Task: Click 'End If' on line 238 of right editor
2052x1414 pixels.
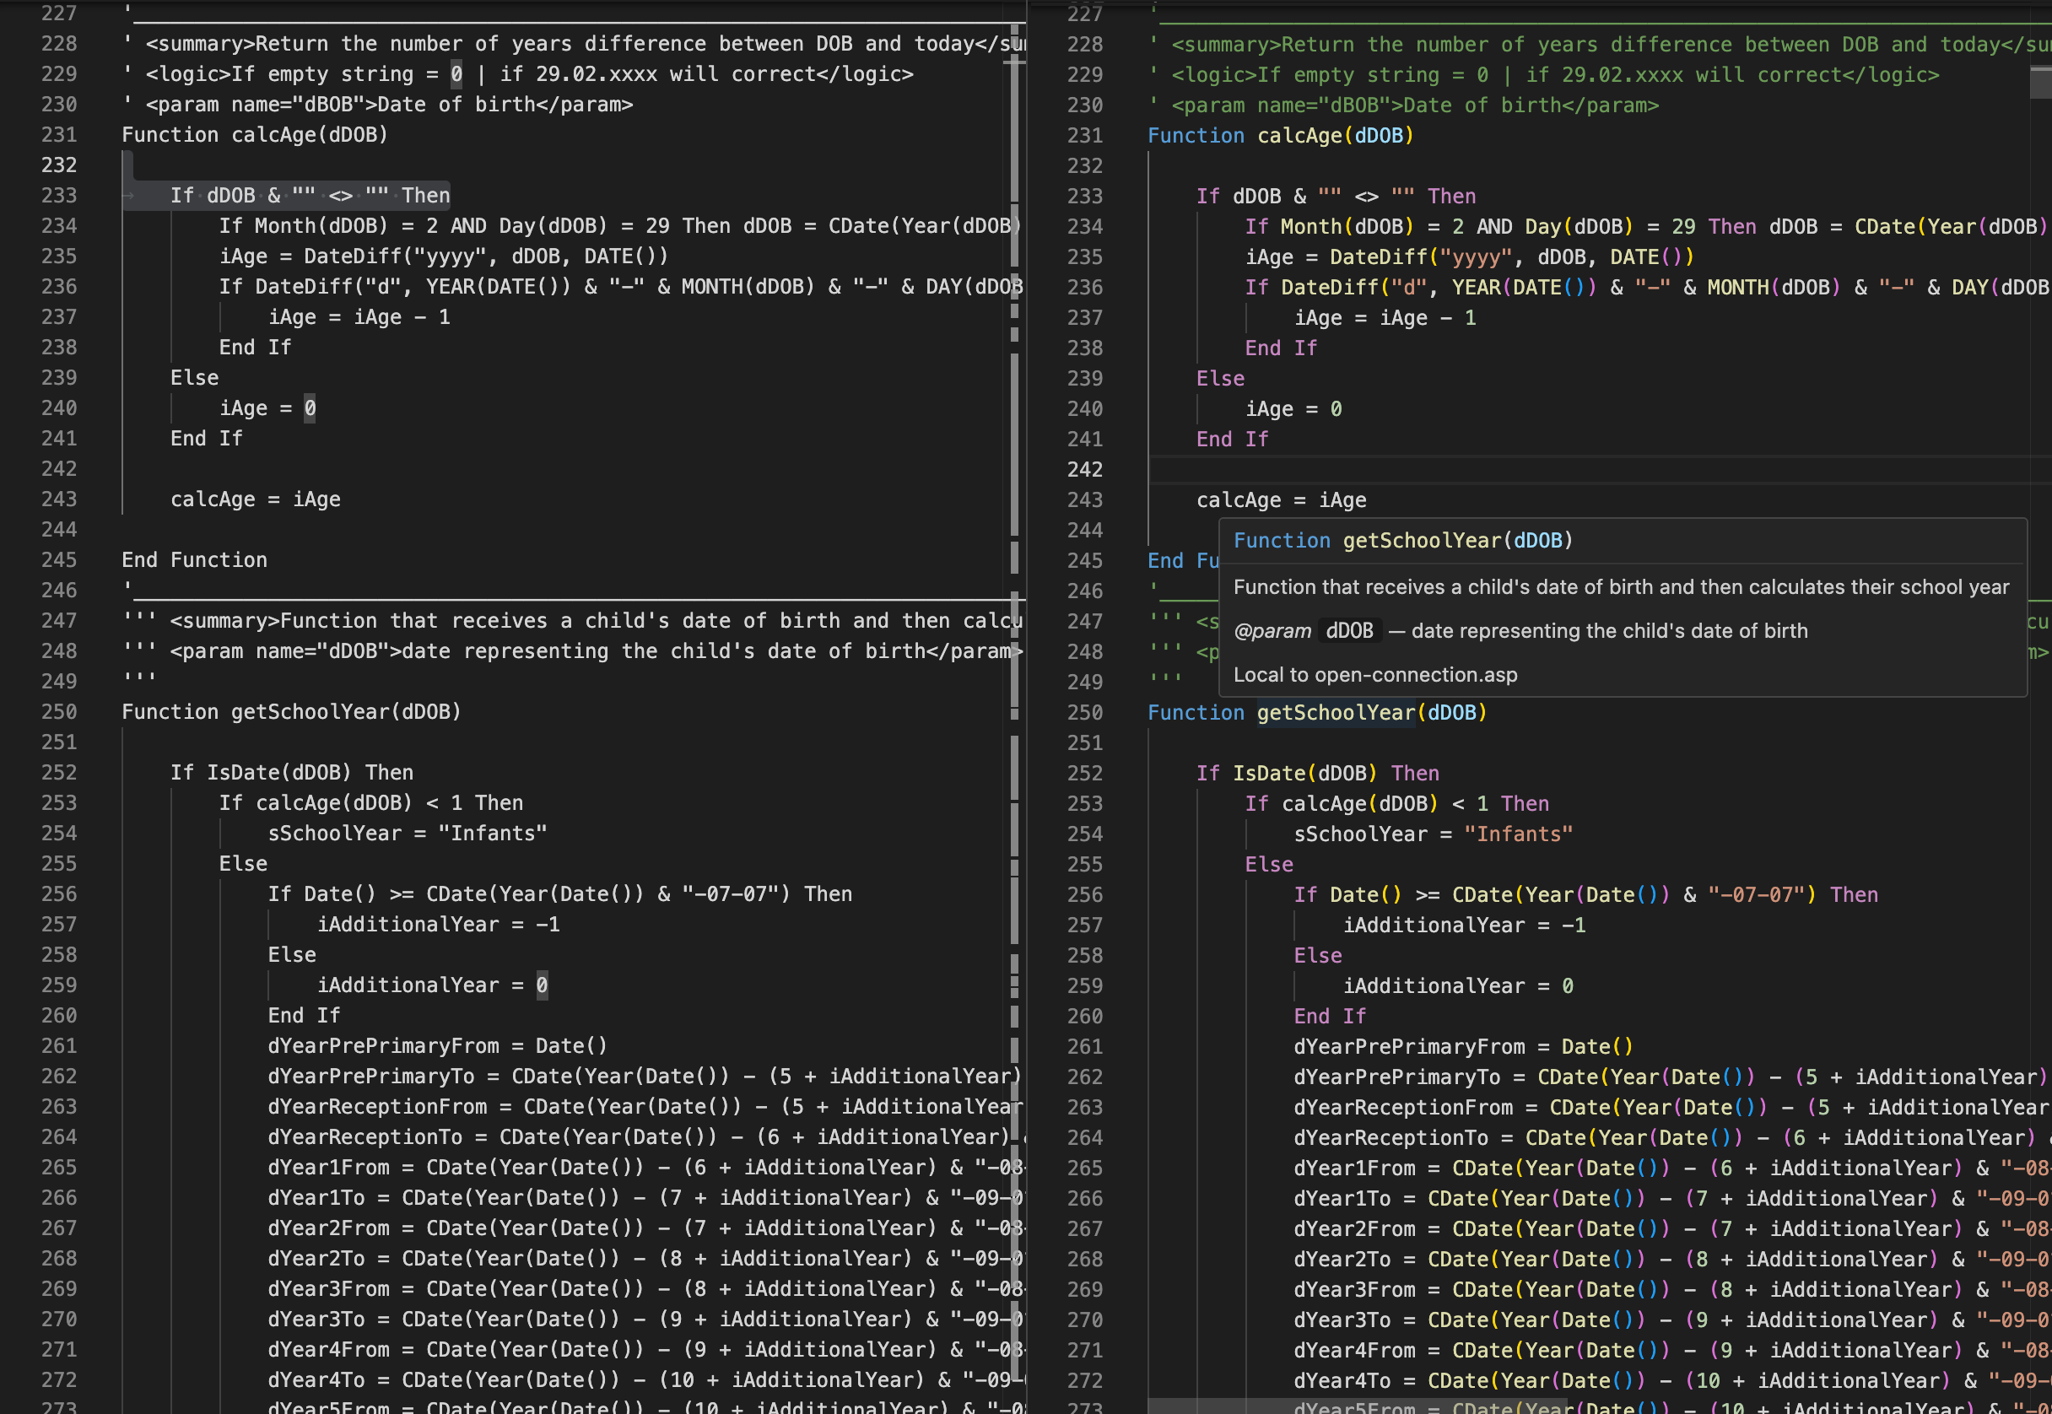Action: click(x=1281, y=348)
